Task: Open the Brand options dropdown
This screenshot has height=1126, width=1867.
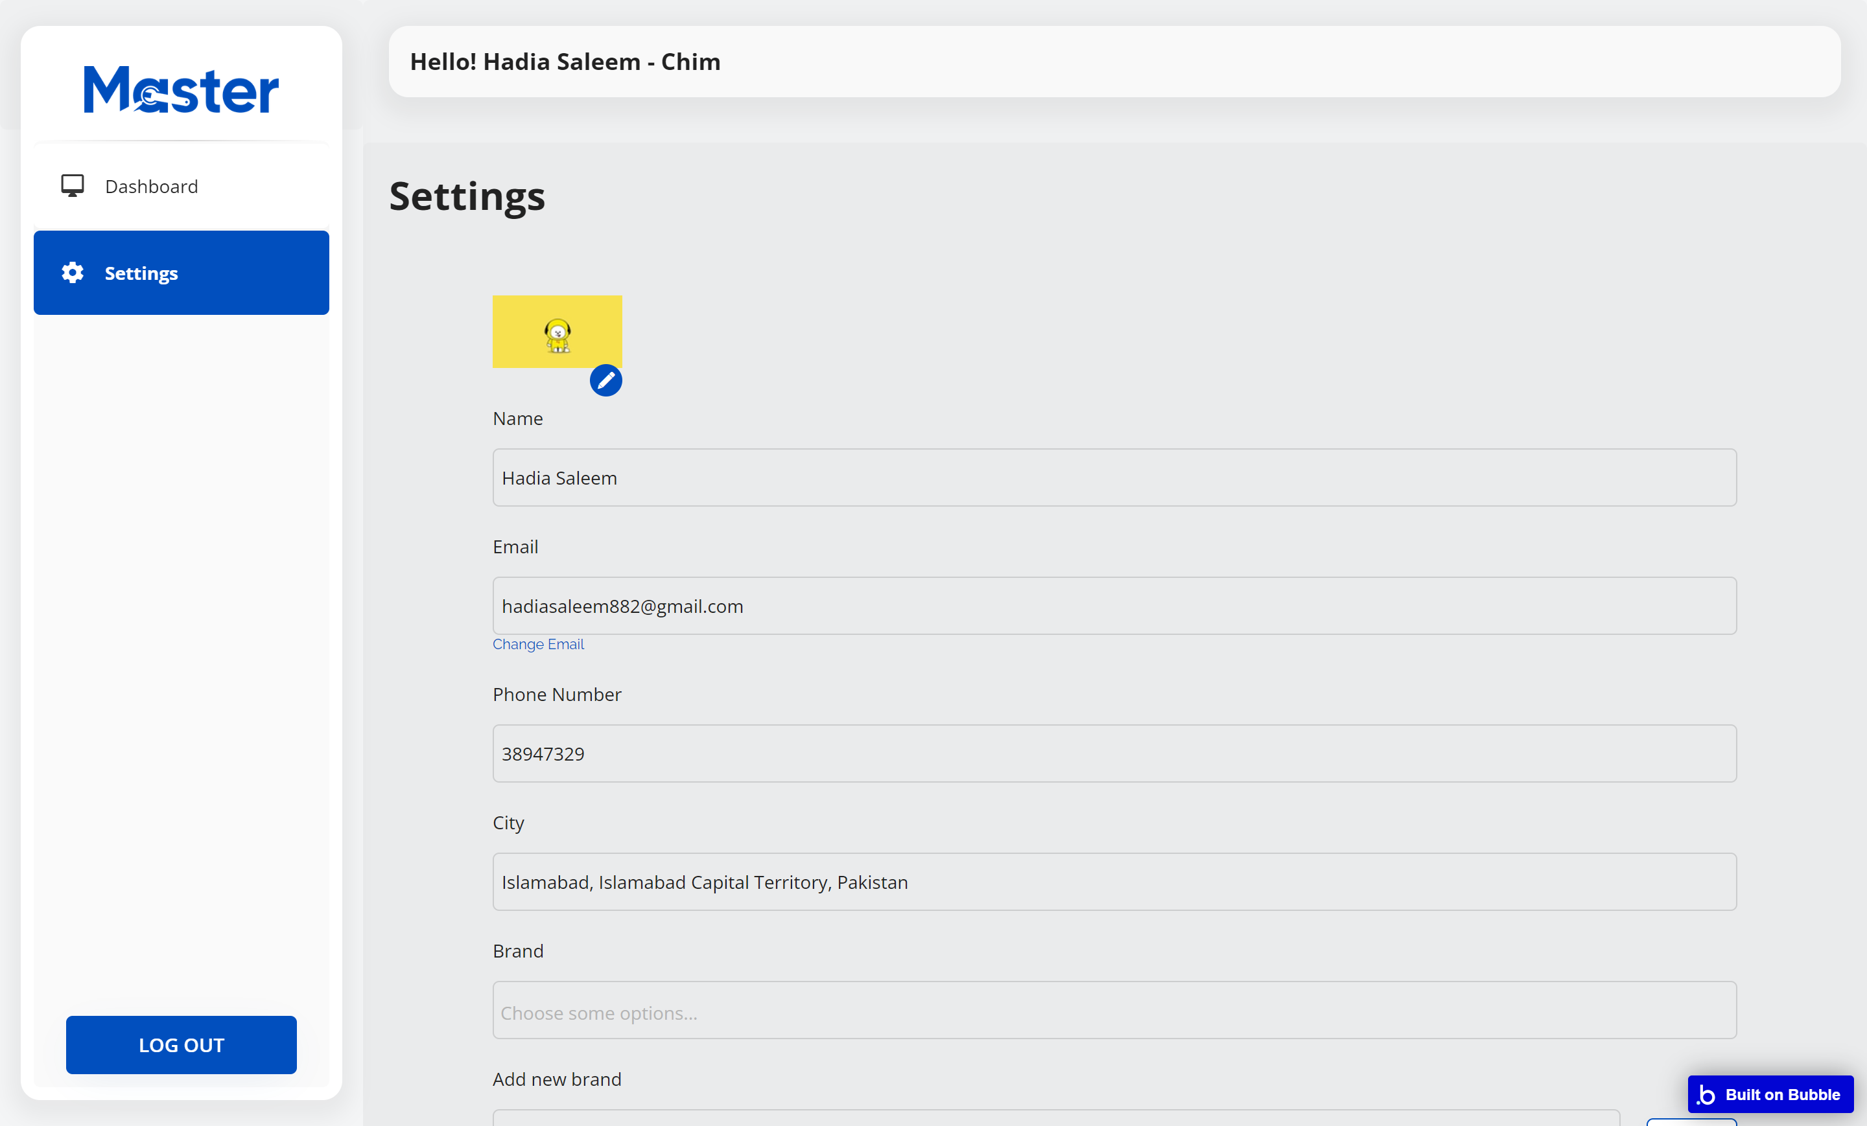Action: [1114, 1010]
